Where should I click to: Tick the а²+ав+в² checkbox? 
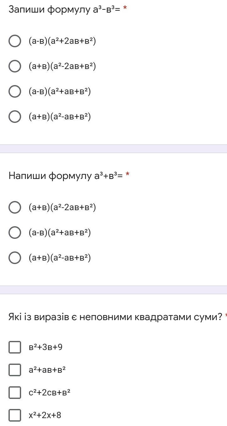pos(15,370)
